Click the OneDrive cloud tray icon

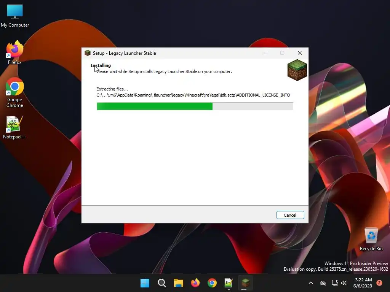(323, 283)
